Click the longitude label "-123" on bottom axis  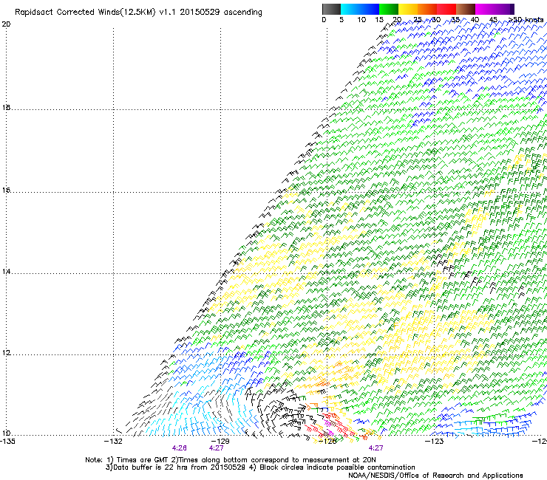(435, 442)
